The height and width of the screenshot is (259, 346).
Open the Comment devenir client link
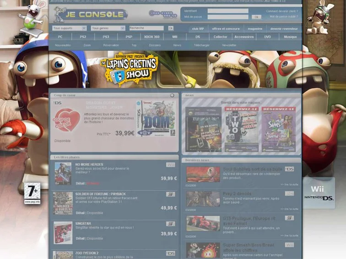coord(282,11)
